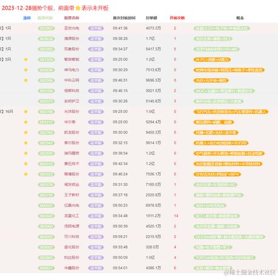
Task: Open stock name 闽发铝业
Action: click(x=71, y=184)
